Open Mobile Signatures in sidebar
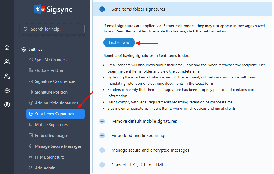The height and width of the screenshot is (174, 274). point(51,125)
